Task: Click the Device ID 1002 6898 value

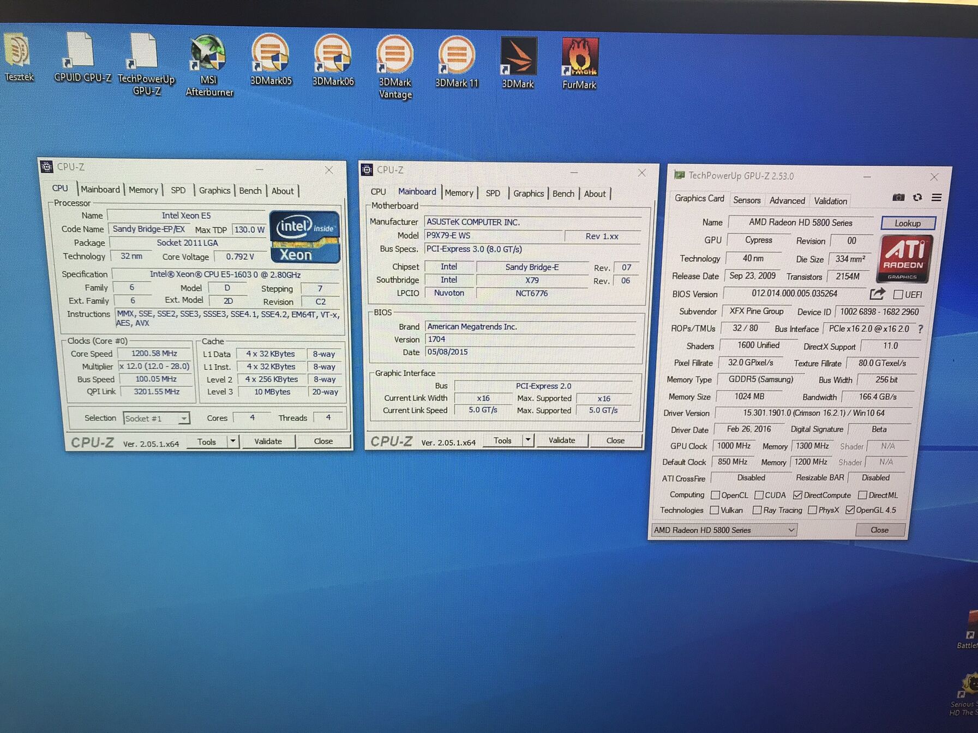Action: point(879,312)
